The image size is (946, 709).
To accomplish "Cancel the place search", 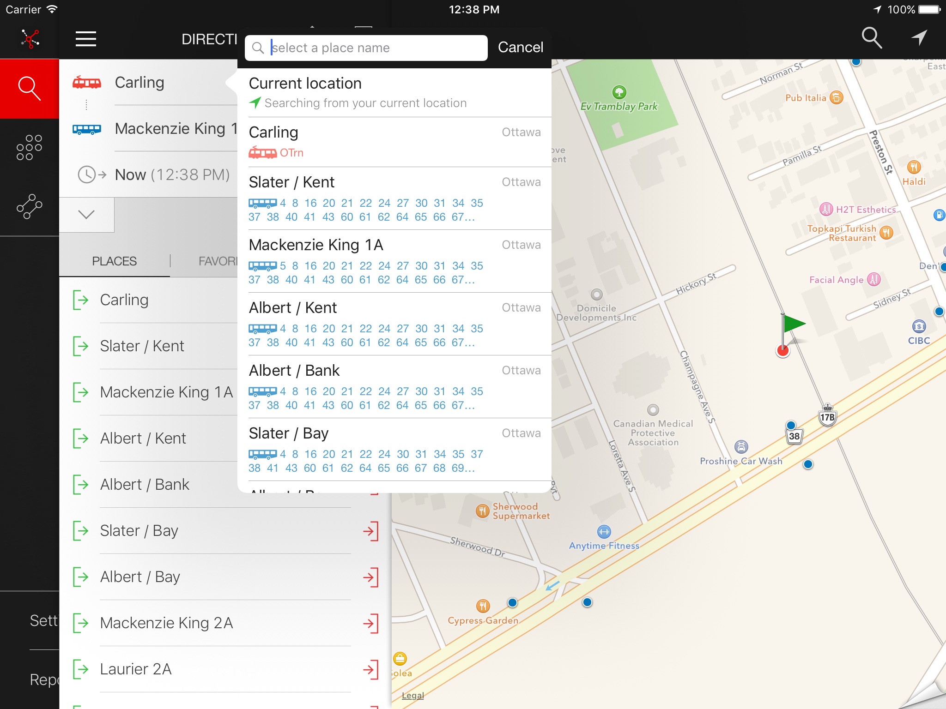I will point(520,48).
